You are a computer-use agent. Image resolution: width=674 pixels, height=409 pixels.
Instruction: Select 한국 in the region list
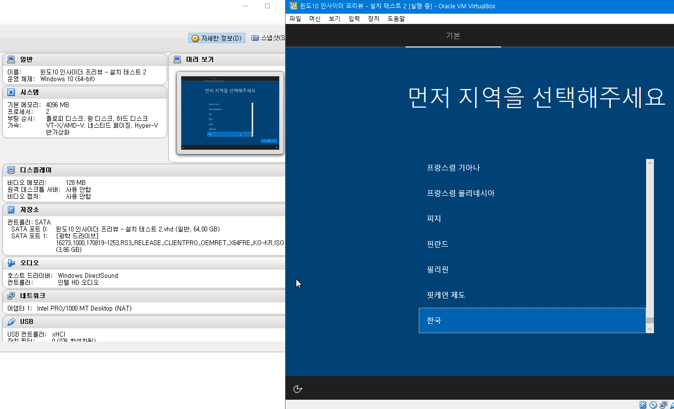pos(532,320)
